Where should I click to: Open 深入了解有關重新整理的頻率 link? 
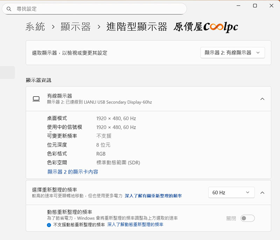click(x=153, y=196)
